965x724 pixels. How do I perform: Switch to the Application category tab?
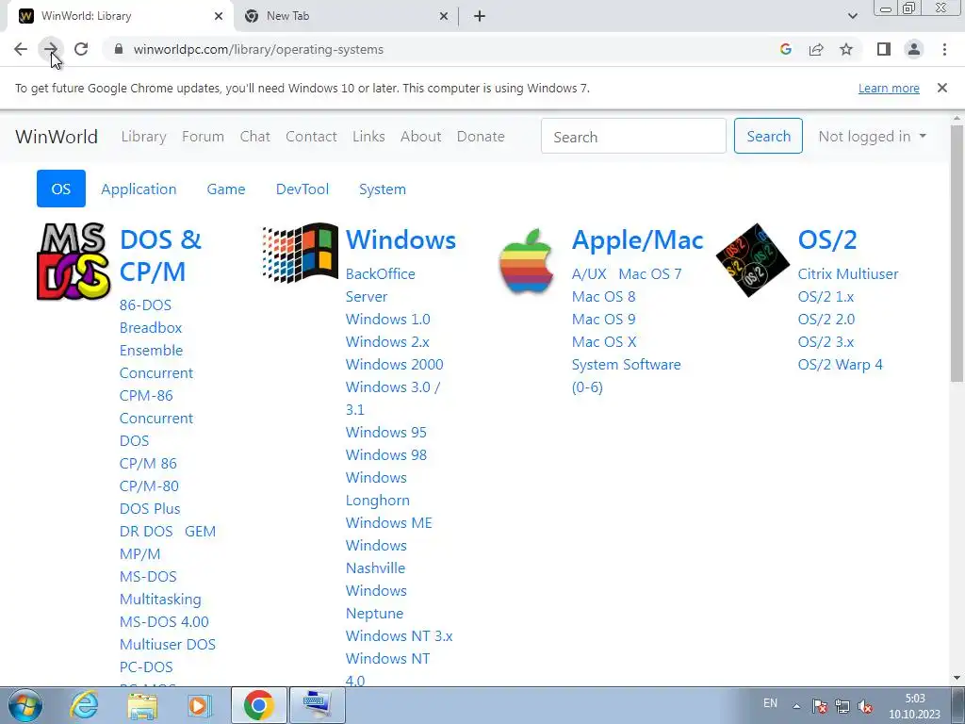click(139, 189)
